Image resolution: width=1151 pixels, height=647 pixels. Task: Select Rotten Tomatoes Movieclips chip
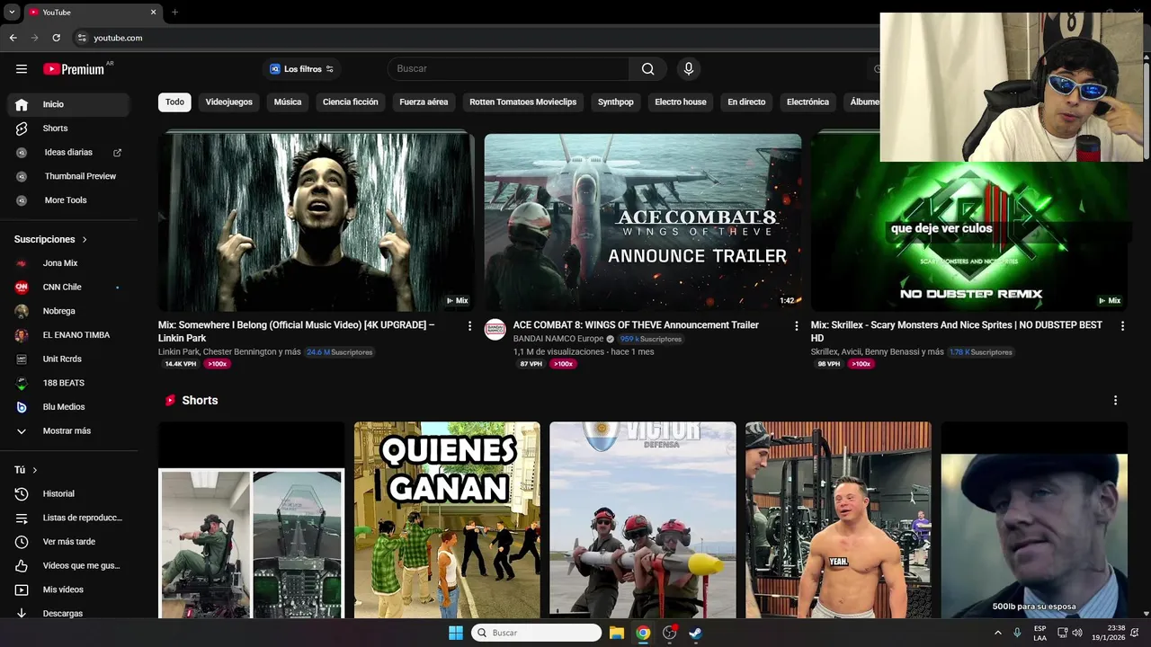[522, 102]
